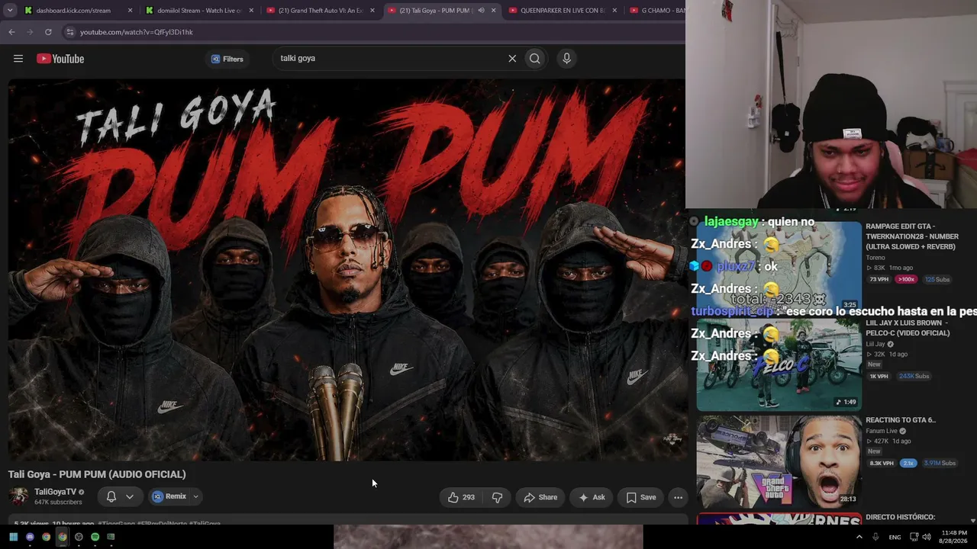The width and height of the screenshot is (977, 549).
Task: Close the Tali Goya PUM PUM tab
Action: [494, 11]
